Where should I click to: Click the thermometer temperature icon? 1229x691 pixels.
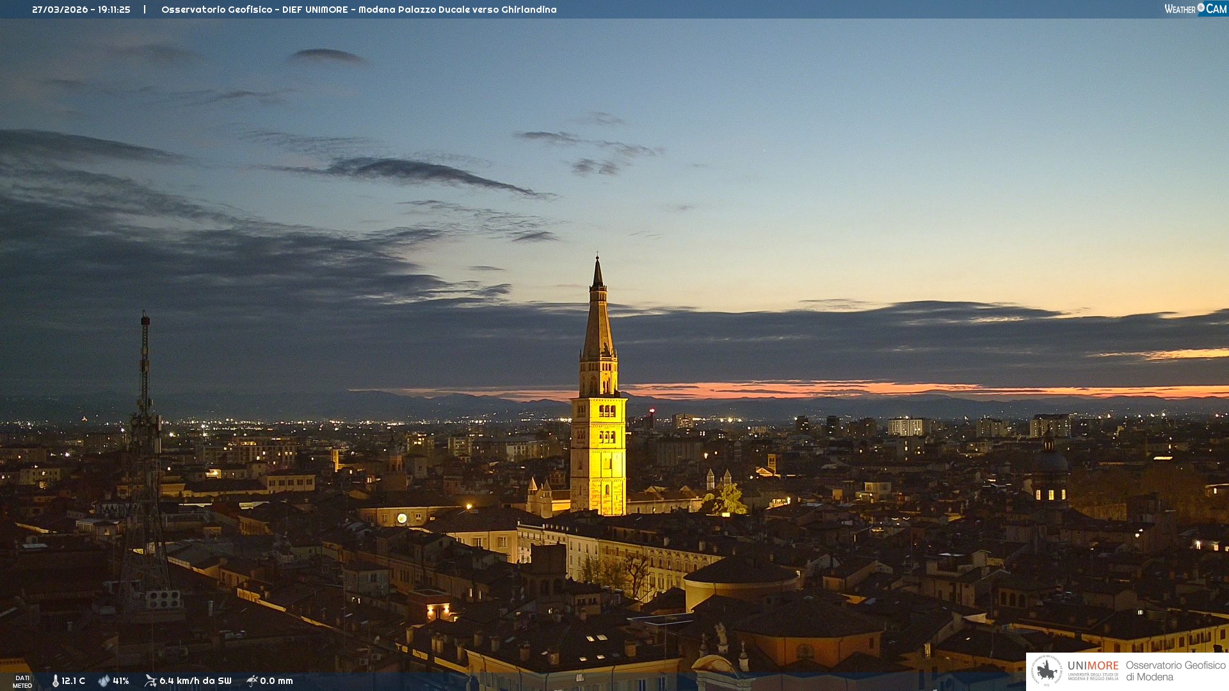point(56,681)
